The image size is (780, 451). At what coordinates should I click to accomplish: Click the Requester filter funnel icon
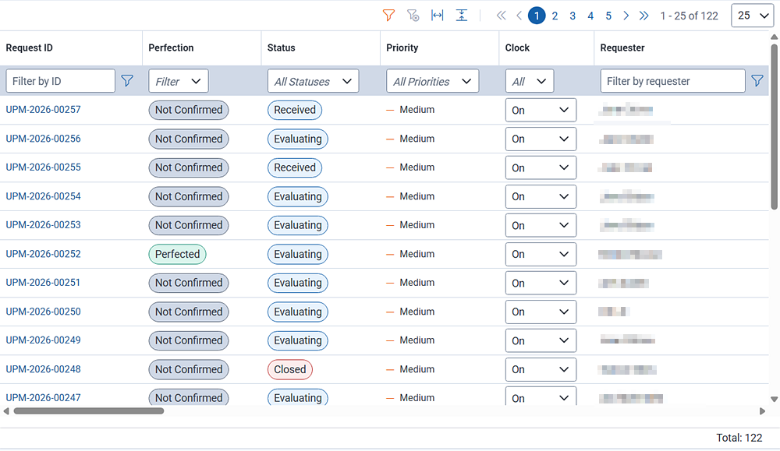pyautogui.click(x=757, y=81)
